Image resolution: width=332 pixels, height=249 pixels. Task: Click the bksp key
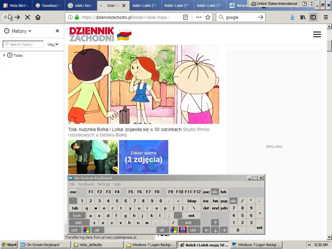[192, 201]
